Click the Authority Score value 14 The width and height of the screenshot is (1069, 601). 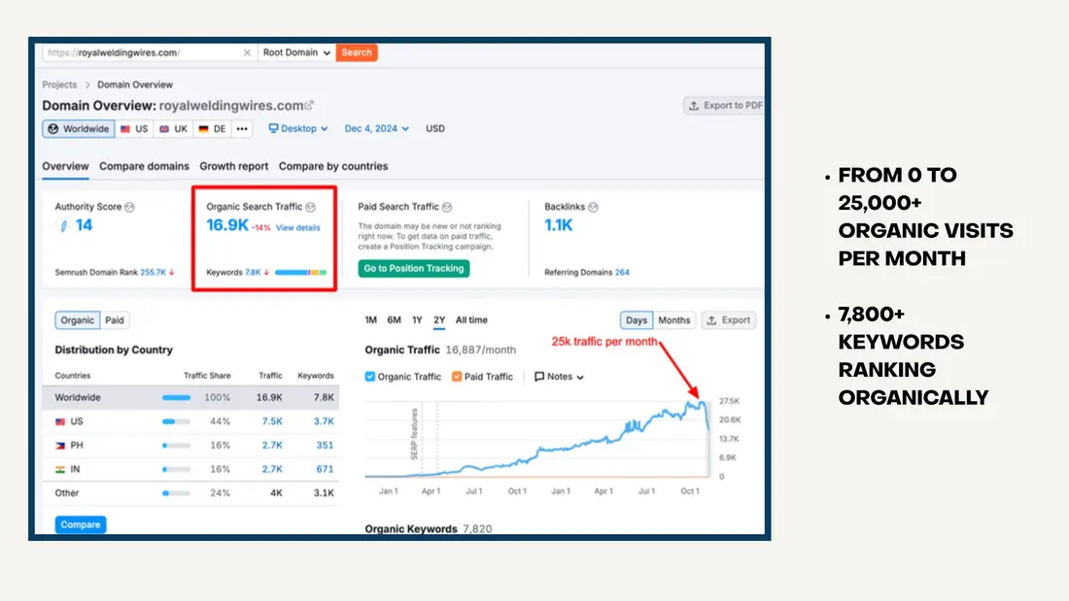pos(84,225)
